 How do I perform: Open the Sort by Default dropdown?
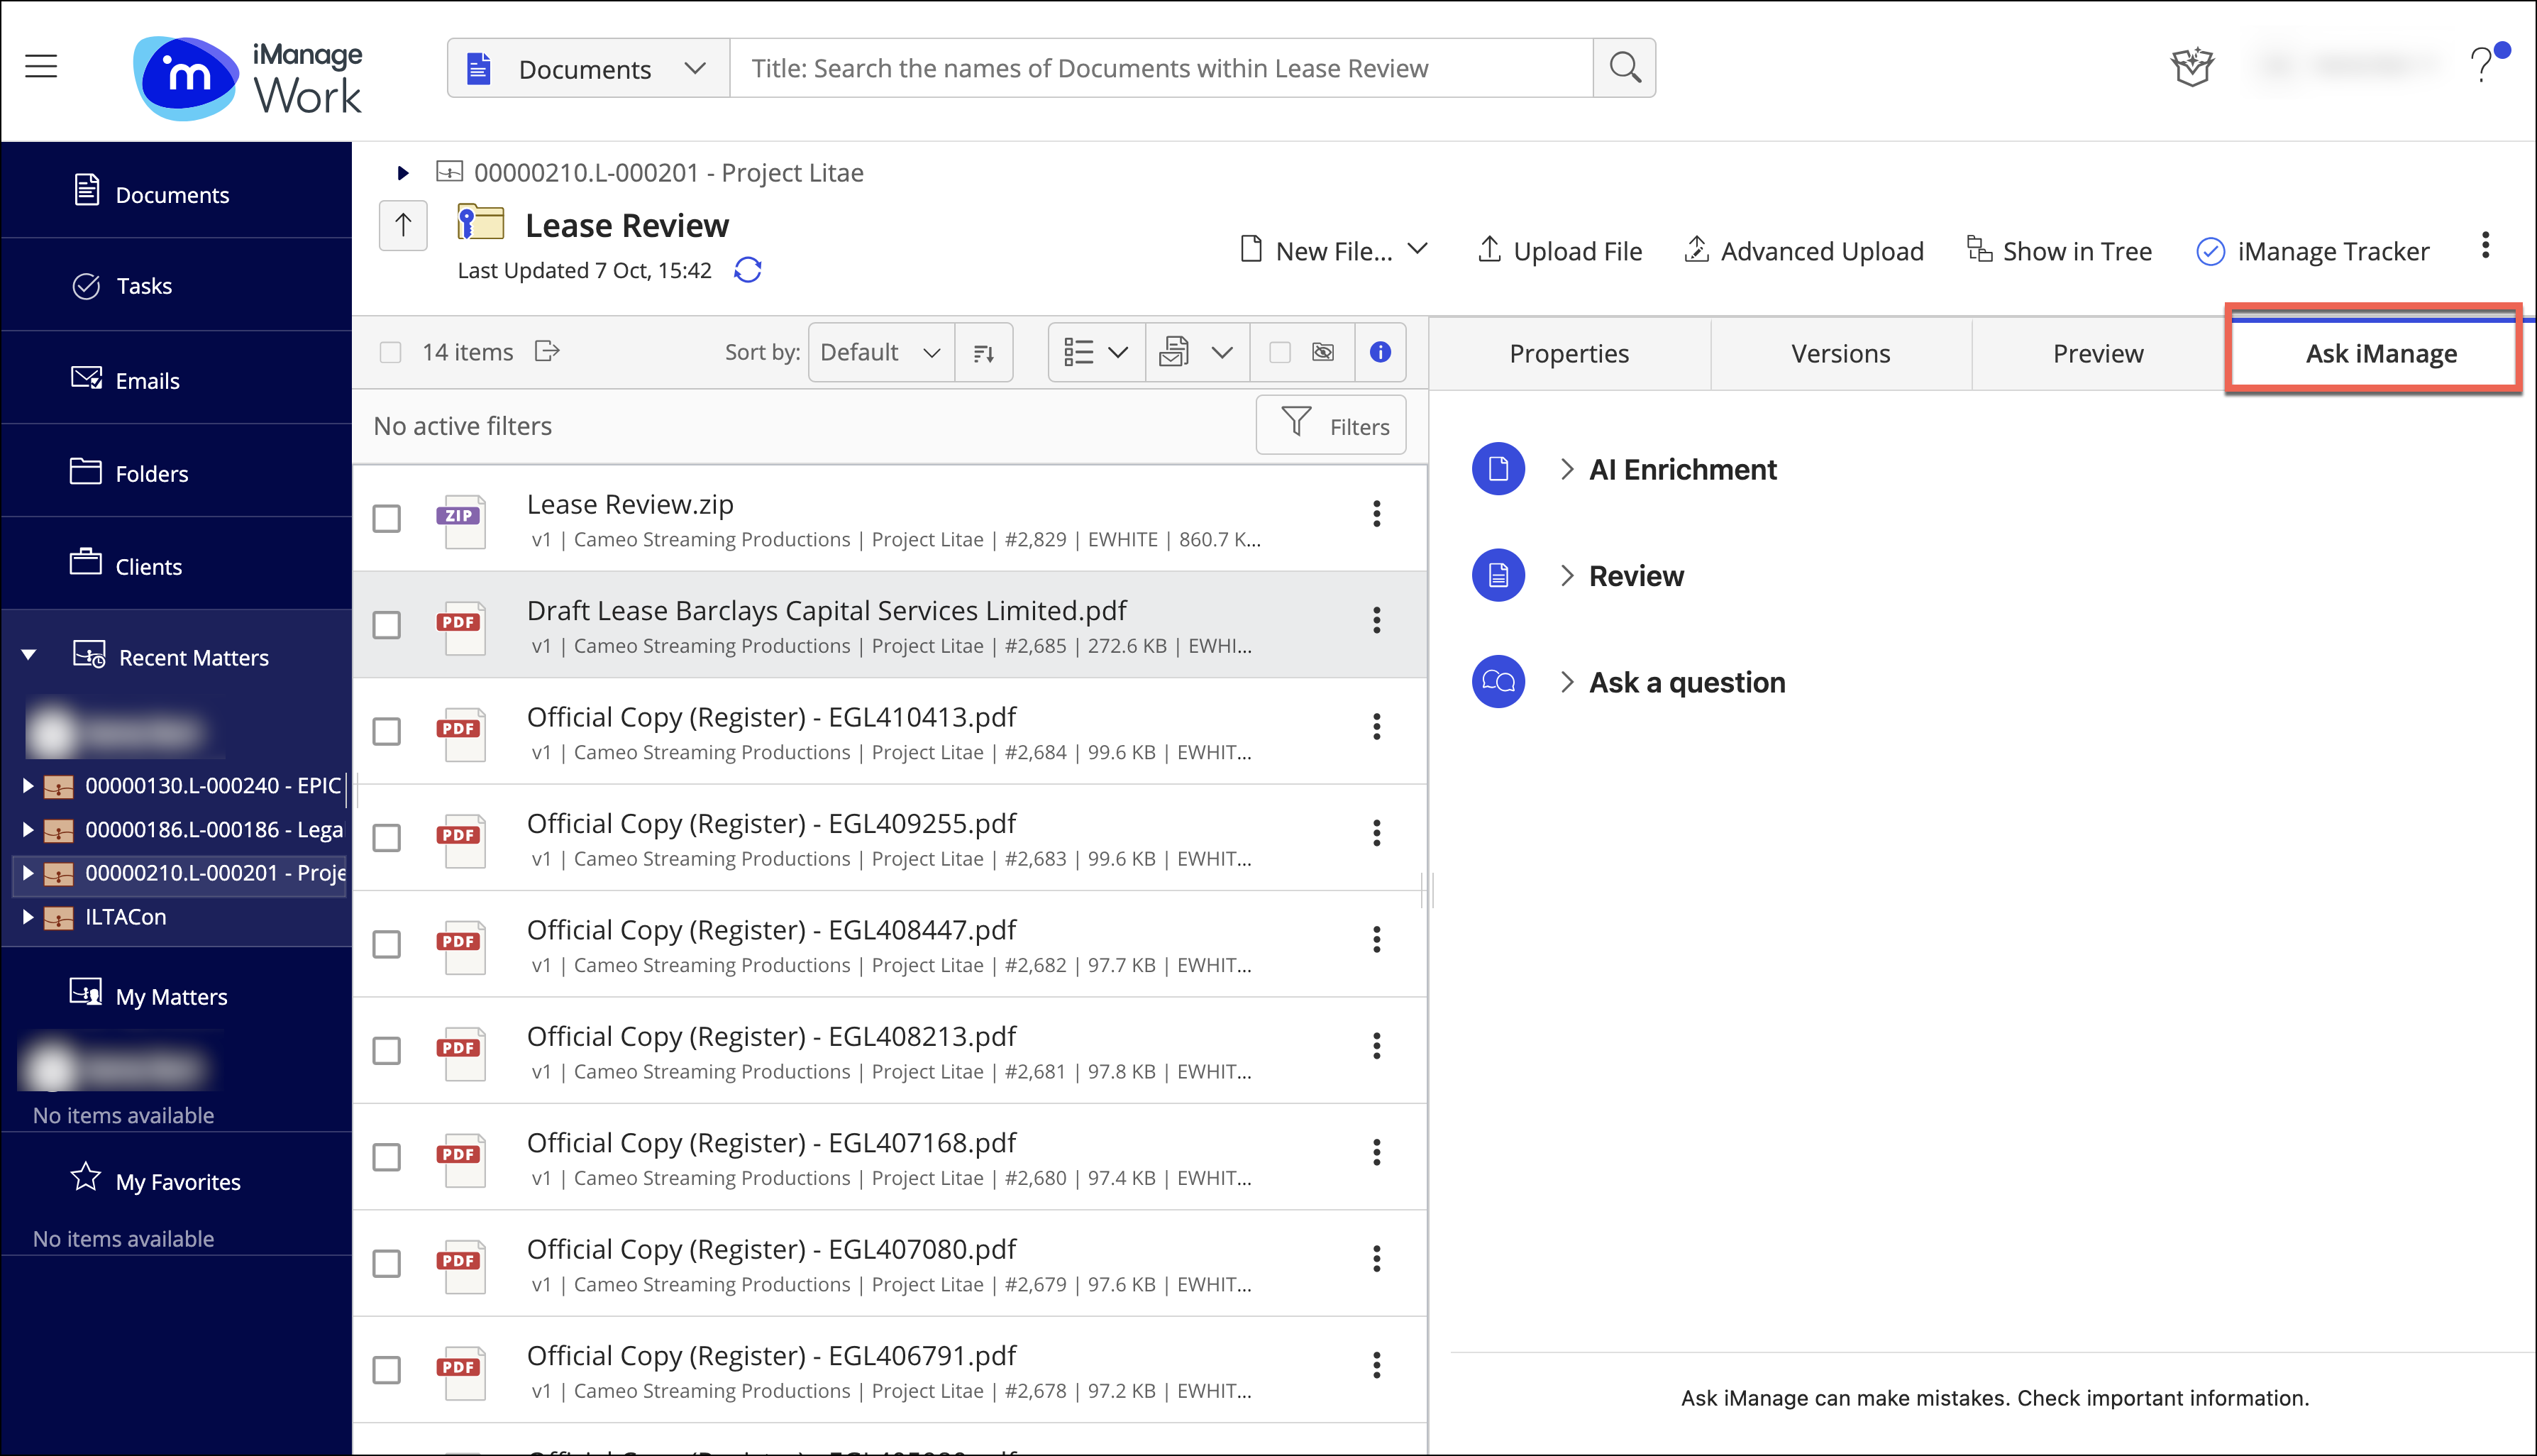pos(880,352)
